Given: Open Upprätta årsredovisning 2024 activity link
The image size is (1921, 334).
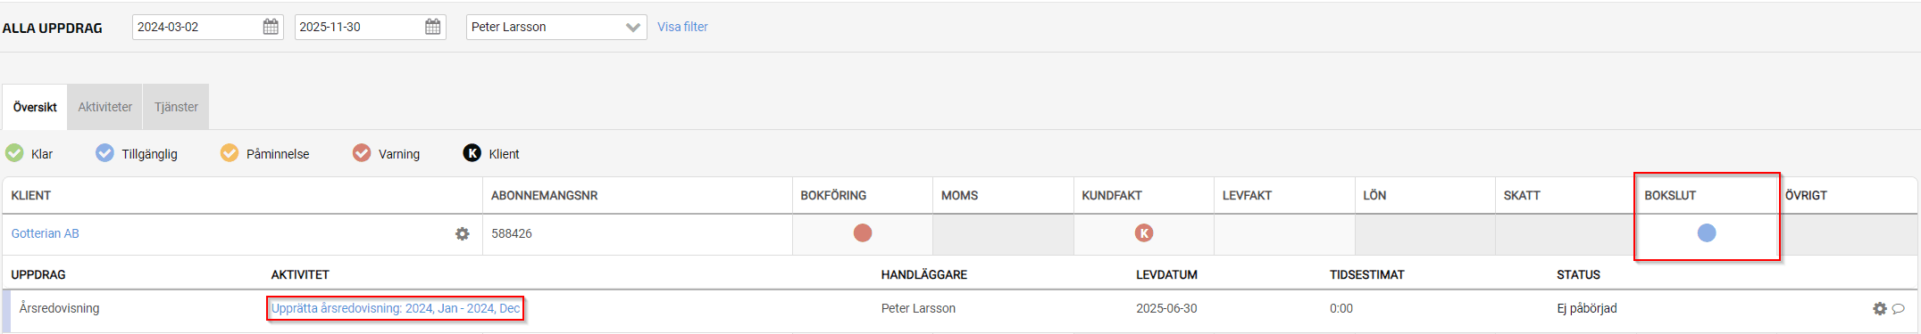Looking at the screenshot, I should (396, 308).
